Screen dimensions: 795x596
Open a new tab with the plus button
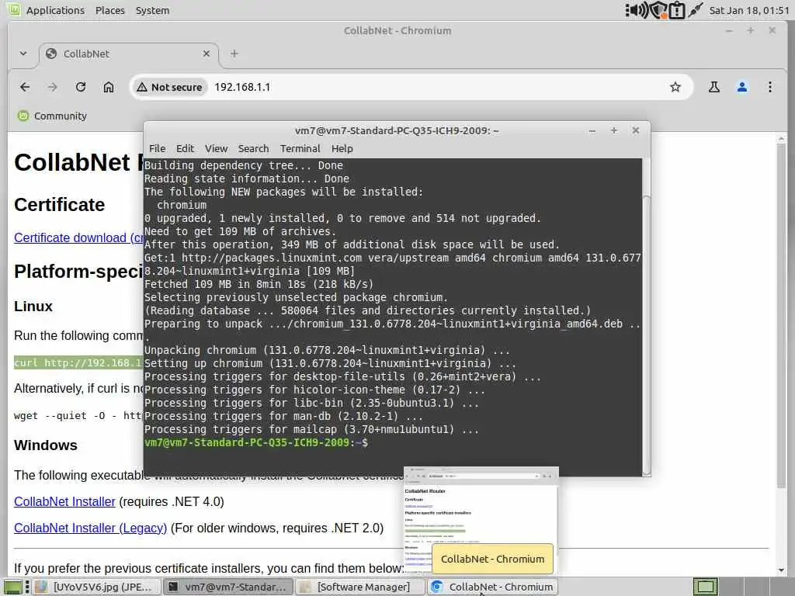pos(234,54)
